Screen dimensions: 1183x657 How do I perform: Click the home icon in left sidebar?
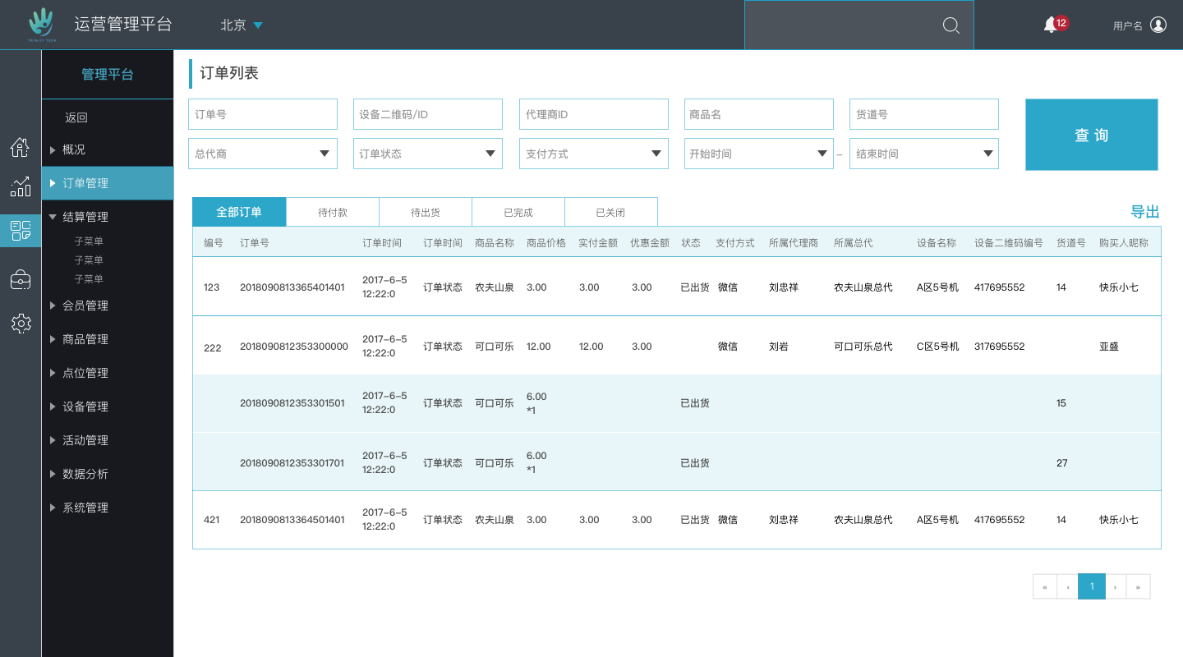pyautogui.click(x=20, y=147)
